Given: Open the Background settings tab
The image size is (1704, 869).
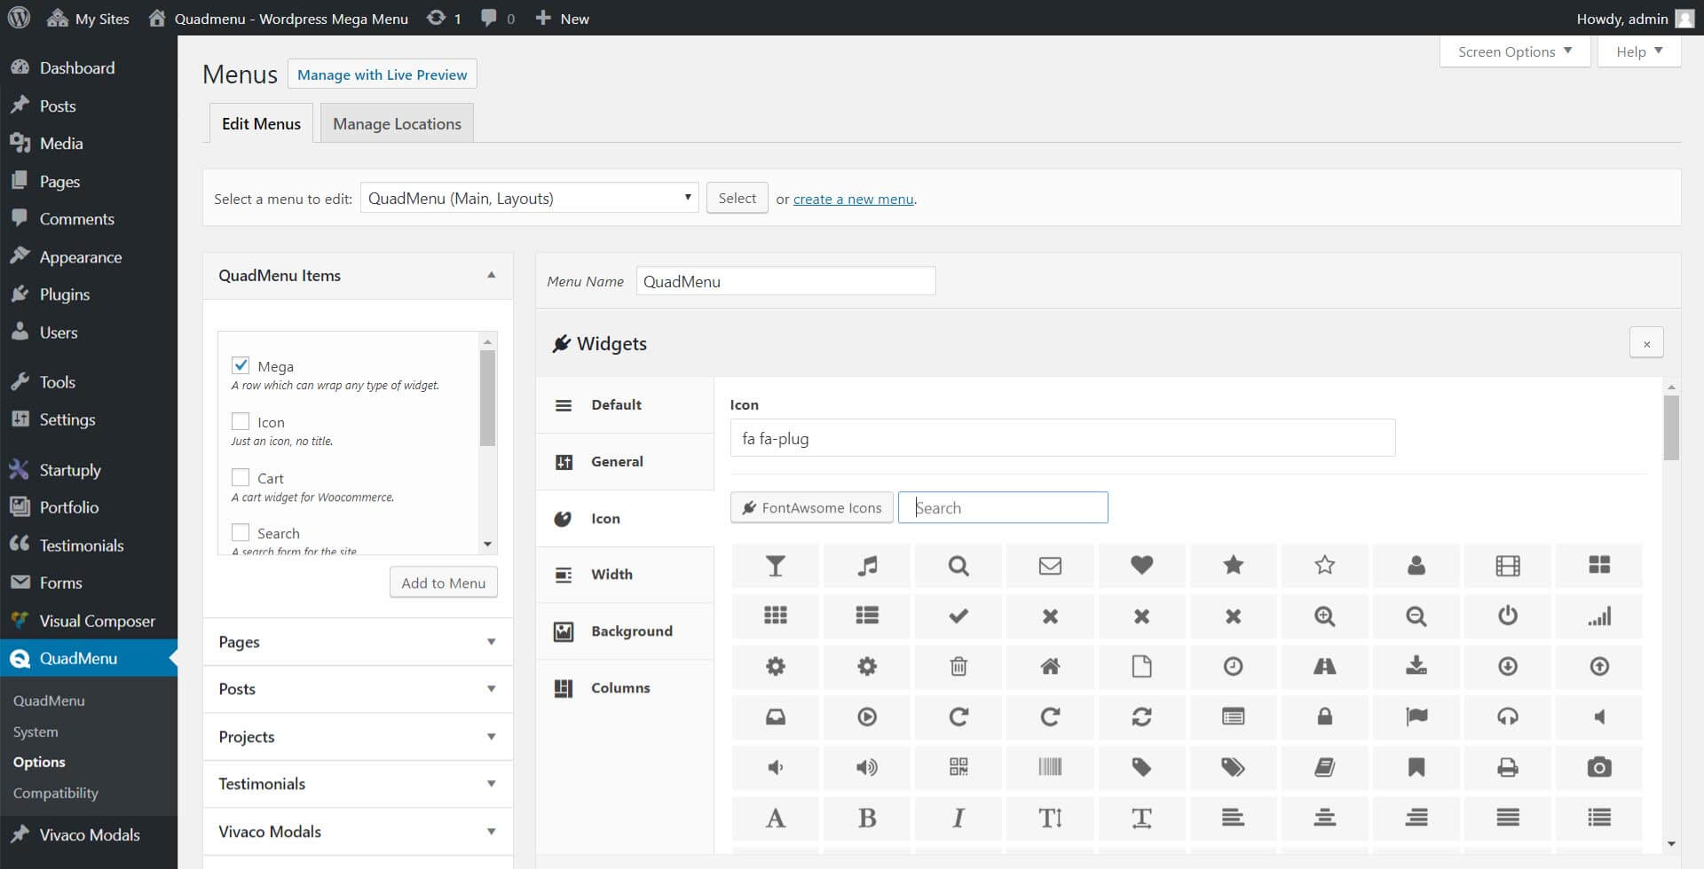Looking at the screenshot, I should point(625,631).
